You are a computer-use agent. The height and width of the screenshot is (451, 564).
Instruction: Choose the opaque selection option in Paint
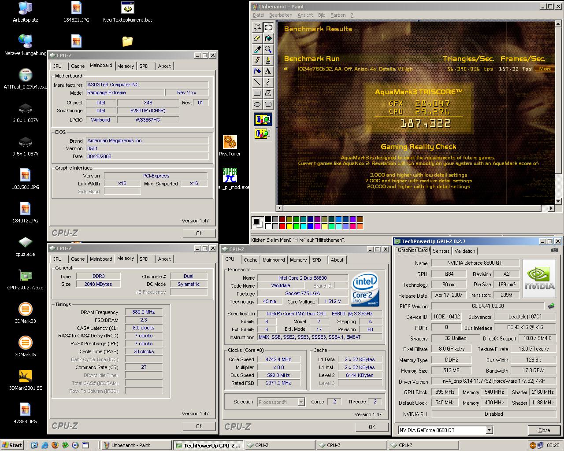point(263,119)
